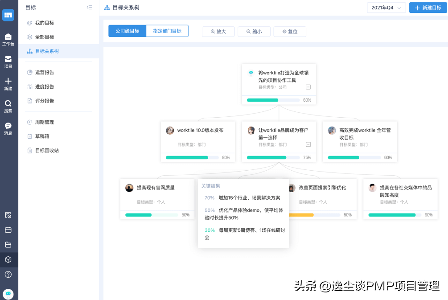Screen dimensions: 448x300
Task: Click the 新建 plus icon in left rail
Action: tap(8, 84)
